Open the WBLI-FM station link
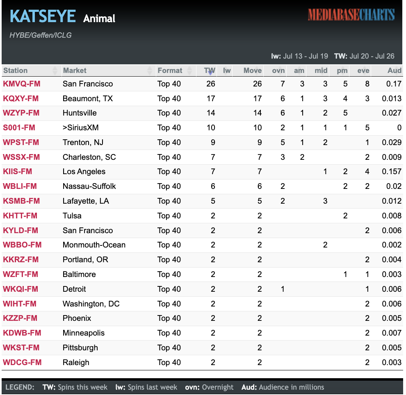406x395 pixels. (20, 186)
